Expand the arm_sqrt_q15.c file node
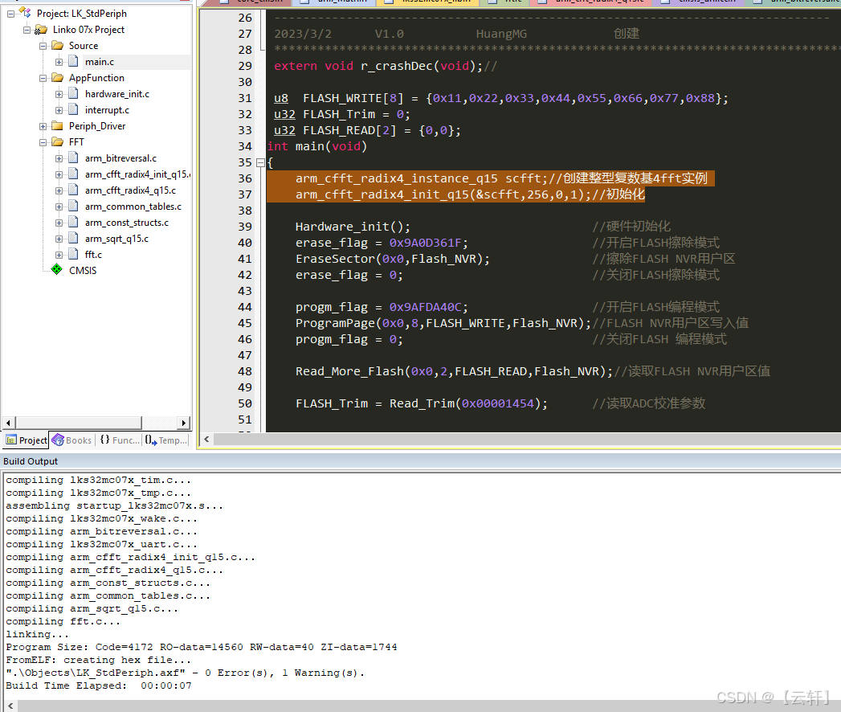 pyautogui.click(x=59, y=239)
